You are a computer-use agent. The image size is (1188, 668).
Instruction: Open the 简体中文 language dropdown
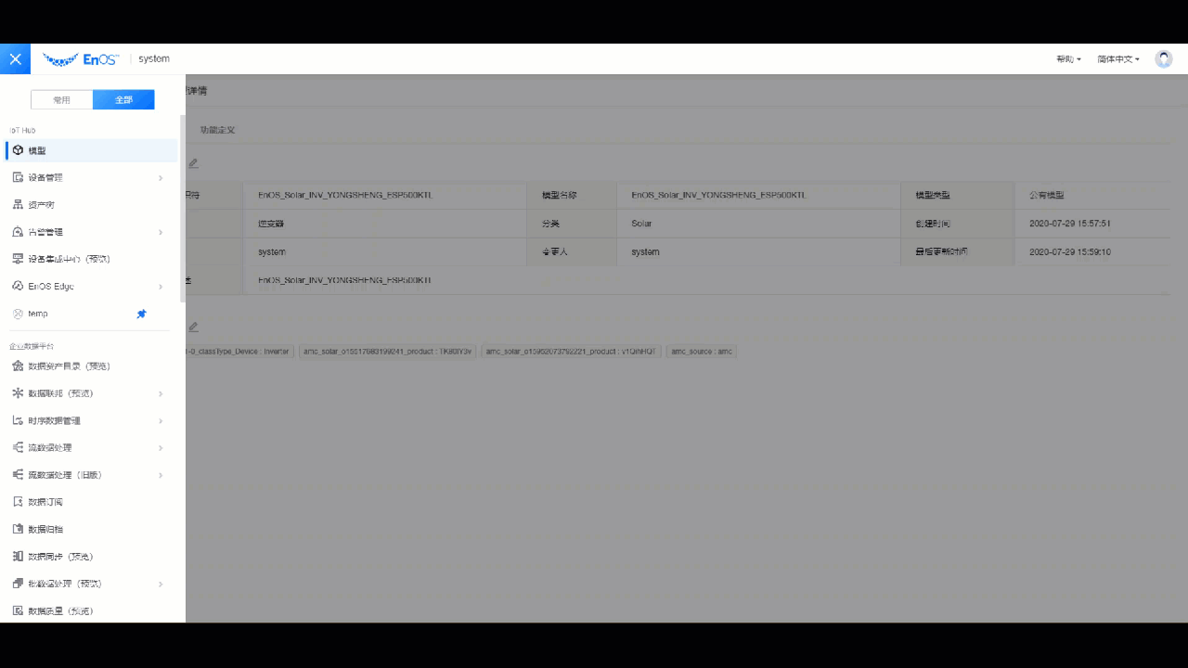[1118, 58]
